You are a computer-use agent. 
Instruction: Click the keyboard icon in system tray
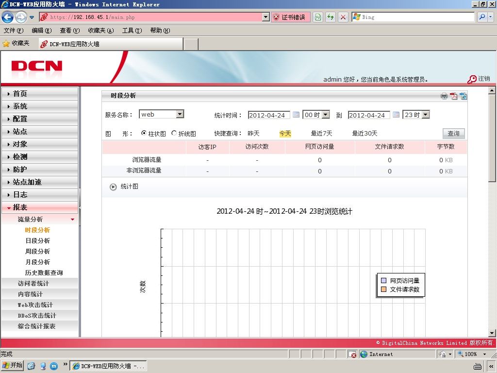478,366
